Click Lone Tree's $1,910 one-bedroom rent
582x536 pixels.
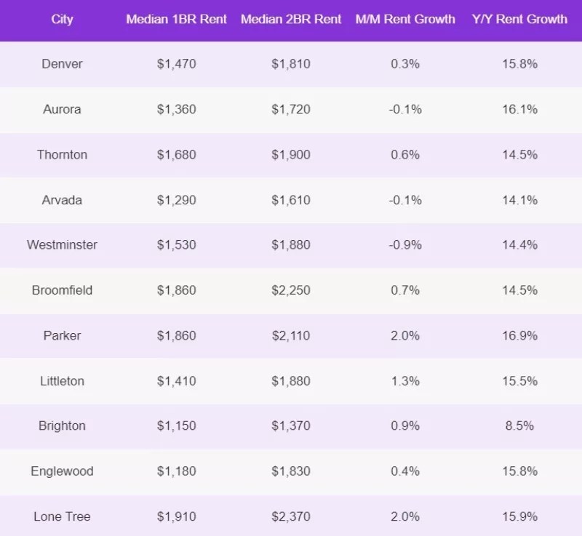(x=177, y=517)
